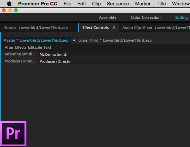190x147 pixels.
Task: Click the red window close button
Action: (4, 10)
